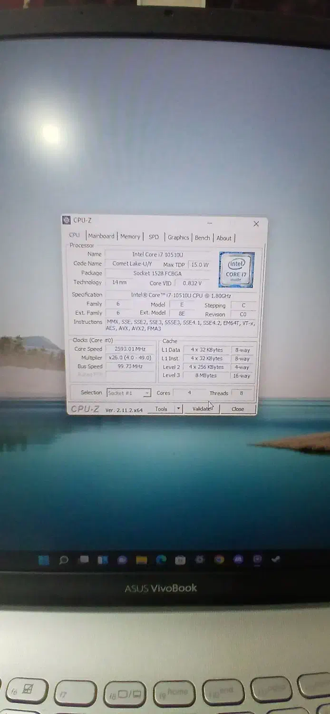Open the Bench tab
The width and height of the screenshot is (330, 714).
coord(202,238)
